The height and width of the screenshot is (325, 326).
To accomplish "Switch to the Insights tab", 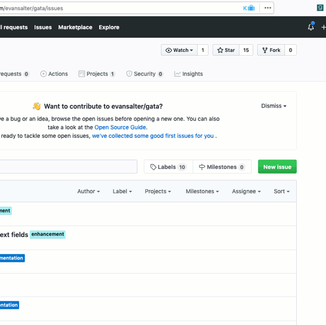I will pos(188,74).
